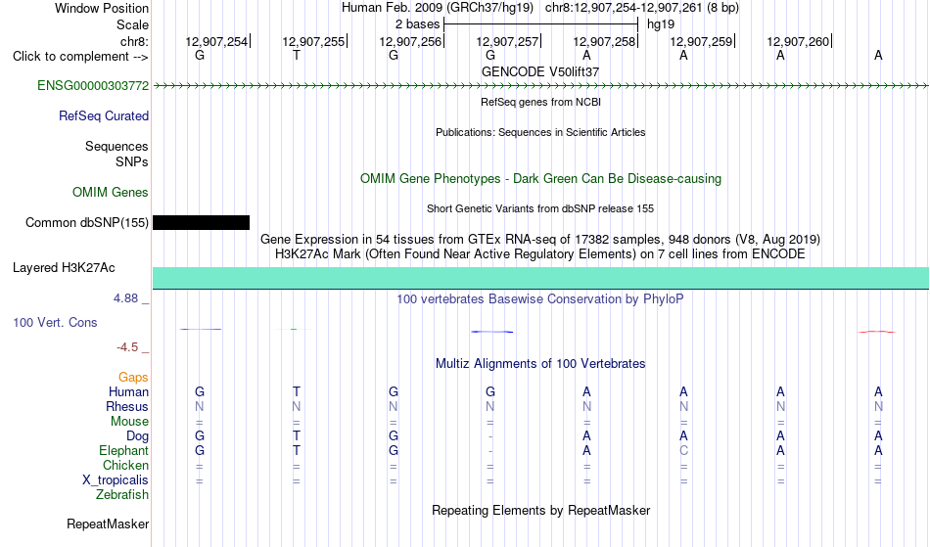Click the Sequences track label
The image size is (930, 547).
pyautogui.click(x=116, y=147)
